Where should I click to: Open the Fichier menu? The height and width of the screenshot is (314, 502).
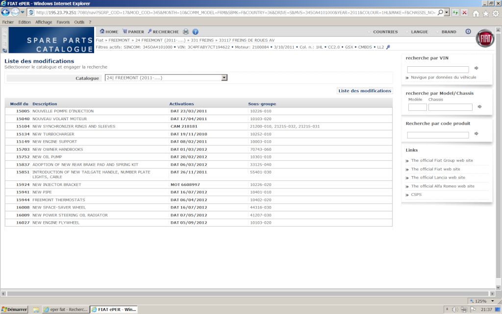[8, 22]
